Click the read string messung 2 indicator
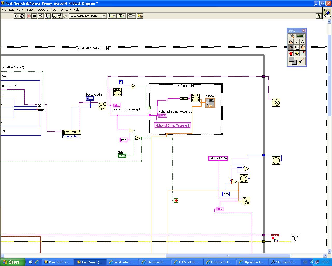Image resolution: width=332 pixels, height=266 pixels. (x=117, y=105)
